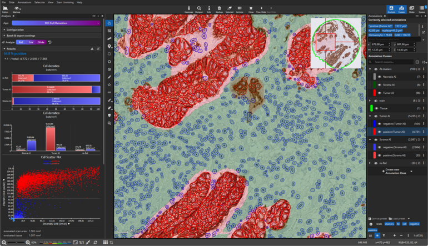Open the Heatmap tool
Image resolution: width=428 pixels, height=246 pixels.
point(189,8)
